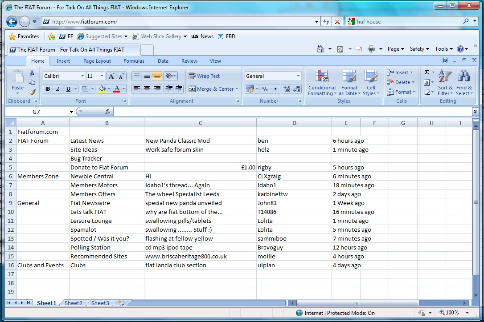Click the Insert function fx icon
Image resolution: width=484 pixels, height=322 pixels.
pyautogui.click(x=108, y=112)
